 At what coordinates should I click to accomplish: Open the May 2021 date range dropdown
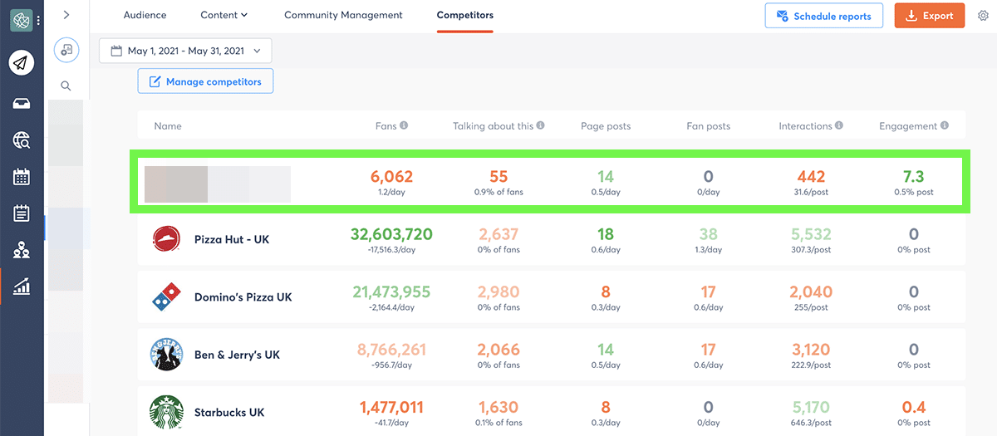click(185, 51)
